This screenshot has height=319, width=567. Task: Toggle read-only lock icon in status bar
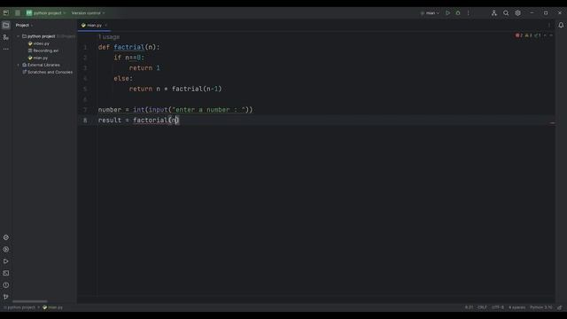pyautogui.click(x=560, y=307)
